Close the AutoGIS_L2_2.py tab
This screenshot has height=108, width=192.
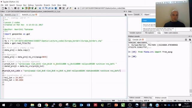coord(36,15)
